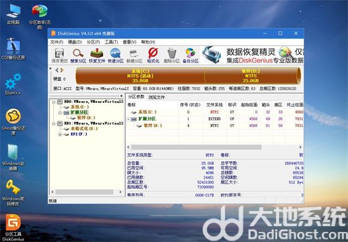Collapse 扩展分区 node in the tree
Viewport: 348px width, 242px height.
click(59, 112)
